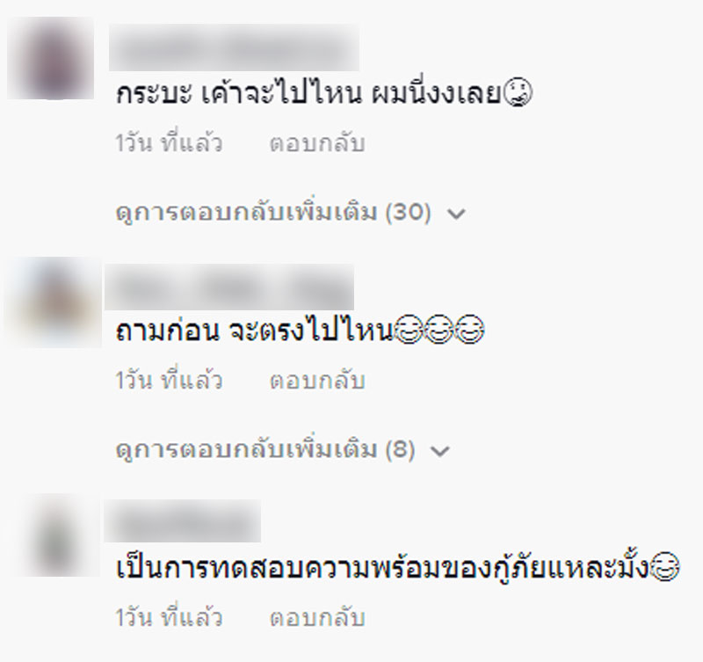Screen dimensions: 703x662
Task: Click ตอบกลับ under 'ถามก่อน จะตรงไปไหน' comment
Action: point(317,381)
